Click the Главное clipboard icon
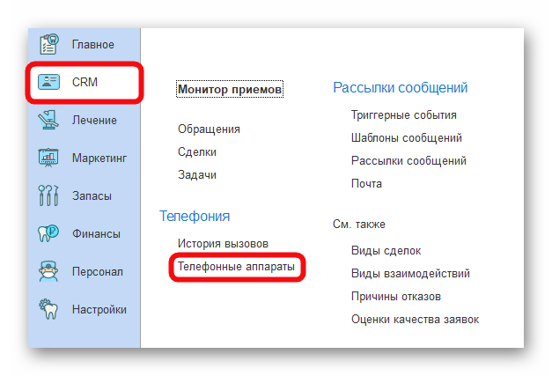Viewport: 552px width, 376px height. 49,44
